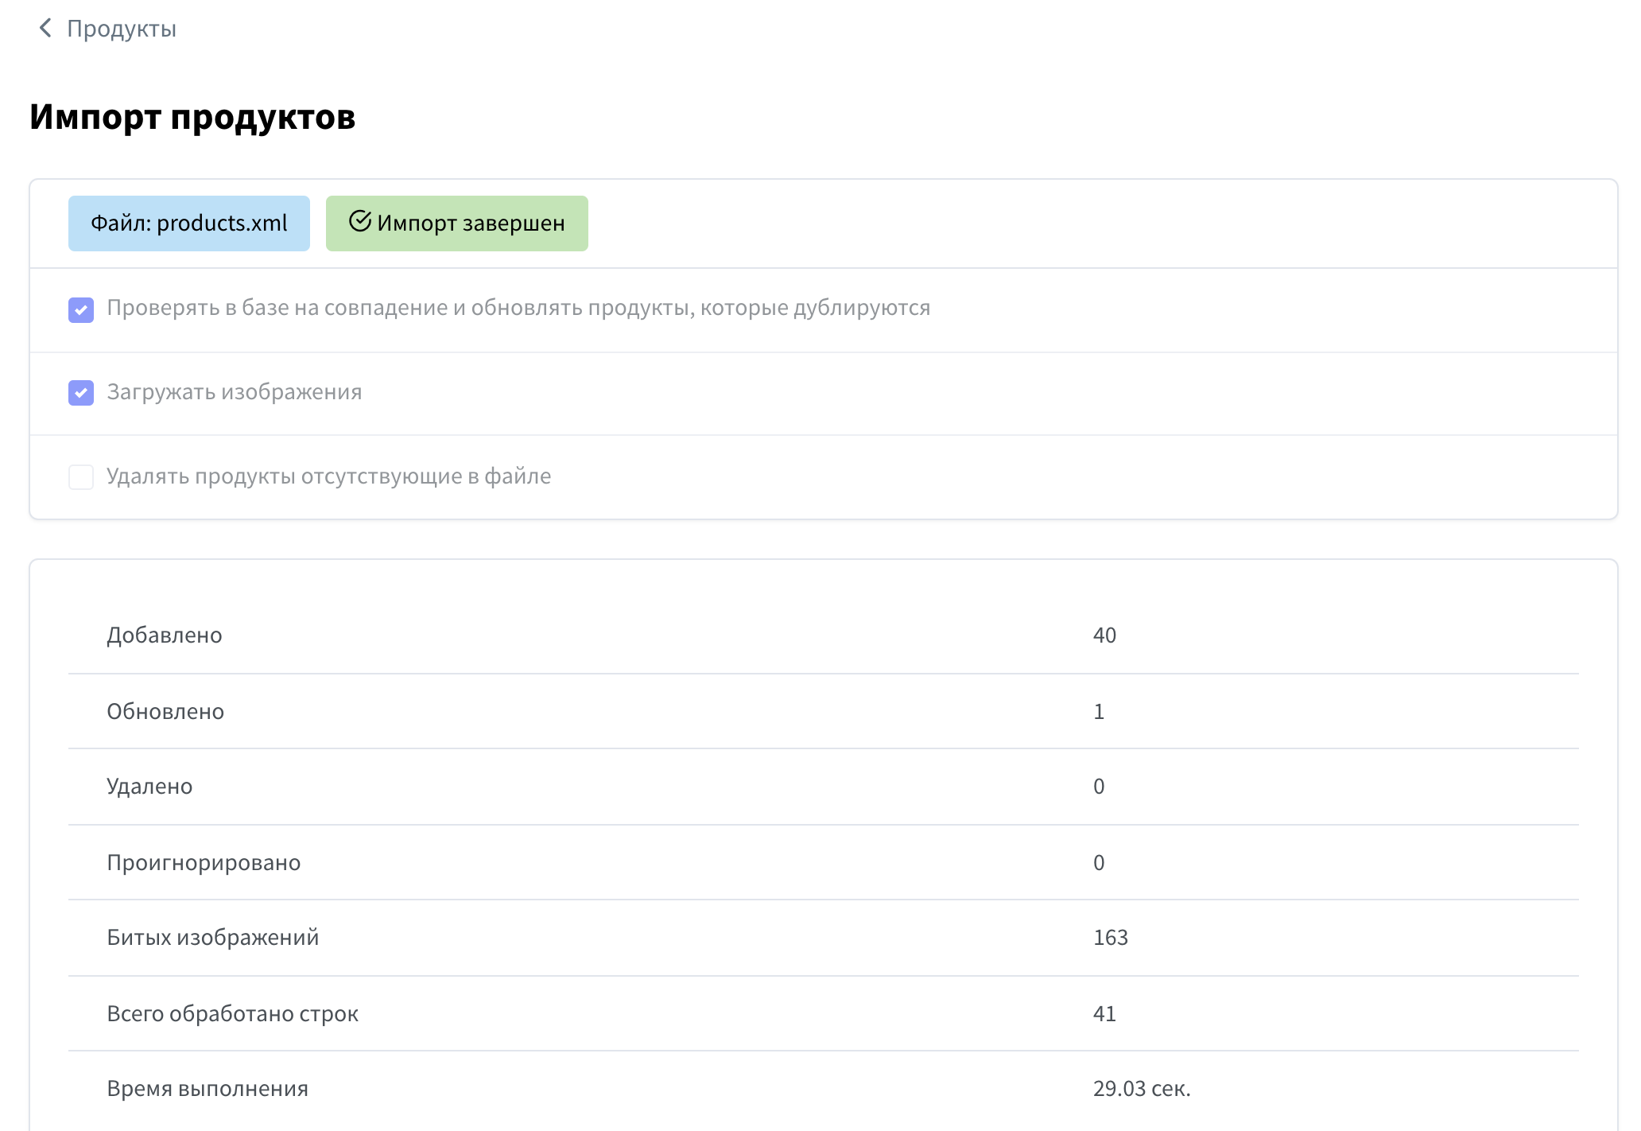The width and height of the screenshot is (1641, 1131).
Task: Select the Всего обработано строк value 41
Action: [1104, 1014]
